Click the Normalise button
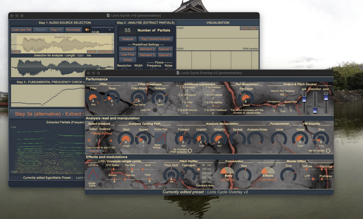 click(x=73, y=30)
